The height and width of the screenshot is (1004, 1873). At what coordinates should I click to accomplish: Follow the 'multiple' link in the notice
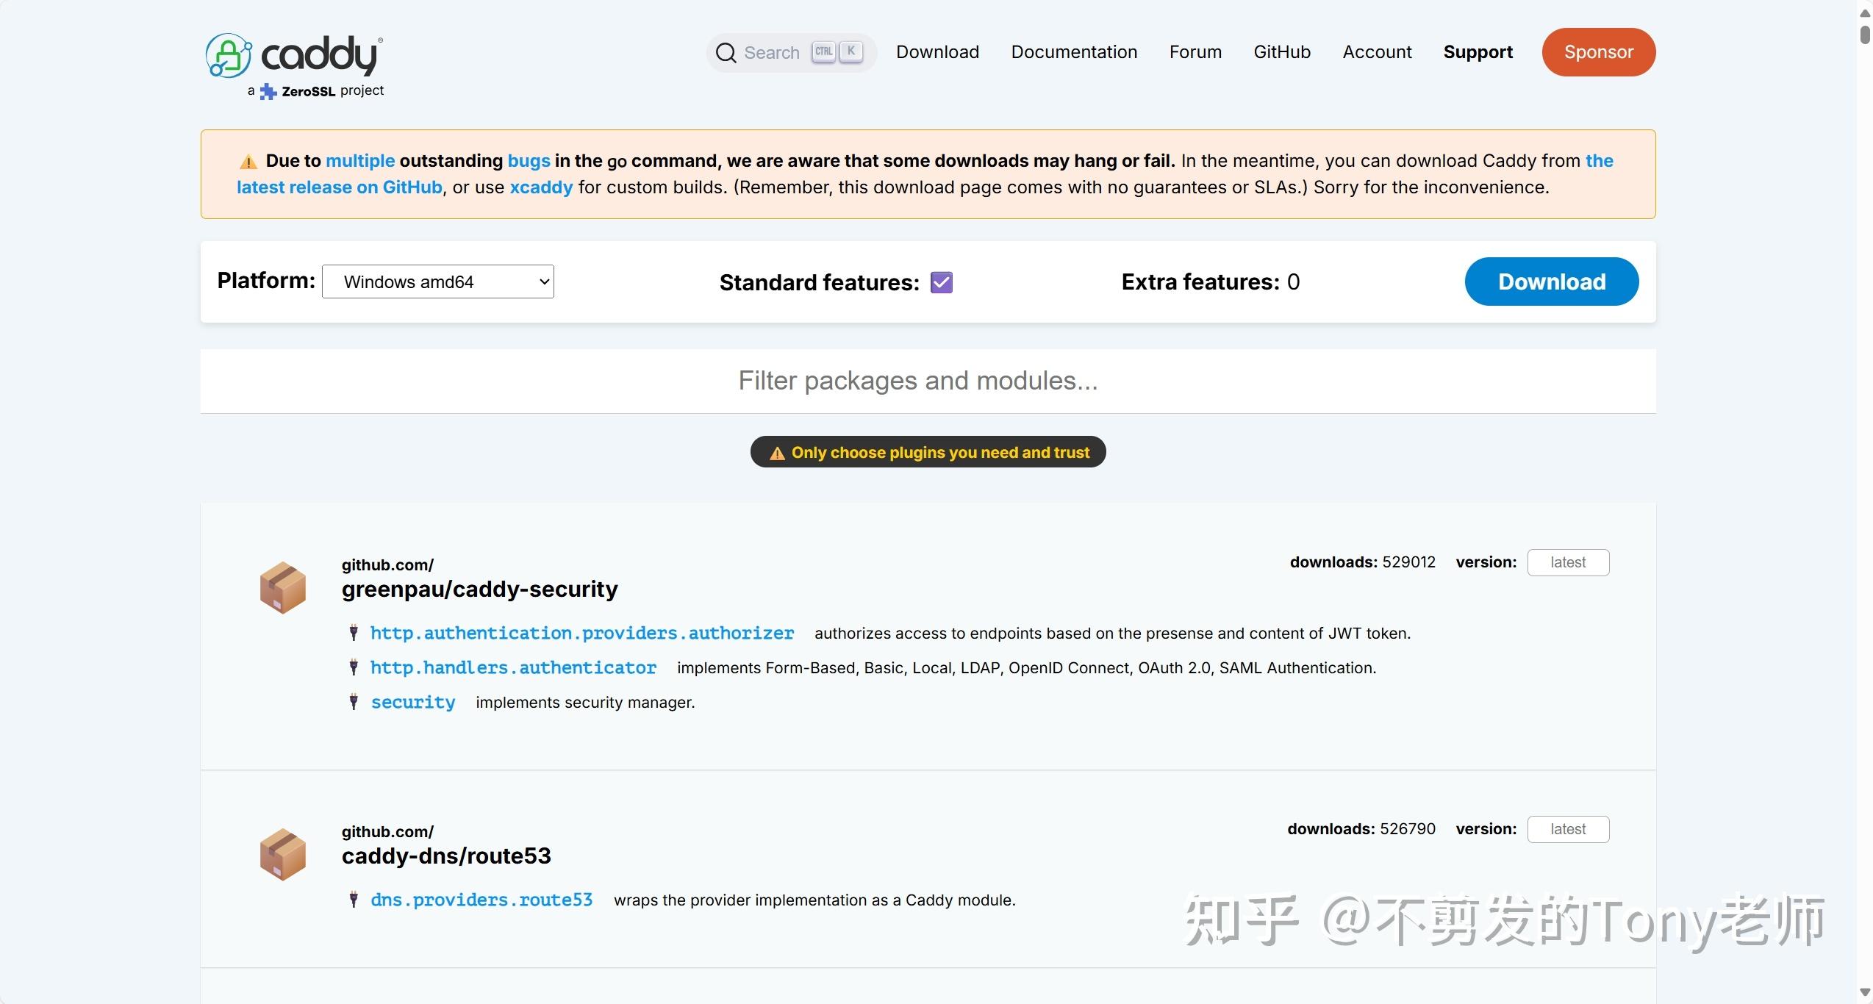point(360,161)
